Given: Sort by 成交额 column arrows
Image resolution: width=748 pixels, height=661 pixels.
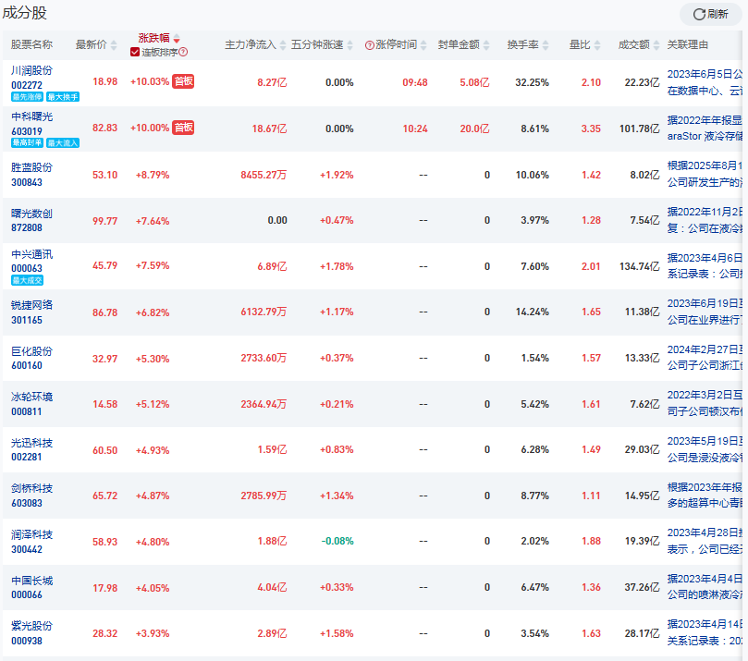Looking at the screenshot, I should (656, 44).
